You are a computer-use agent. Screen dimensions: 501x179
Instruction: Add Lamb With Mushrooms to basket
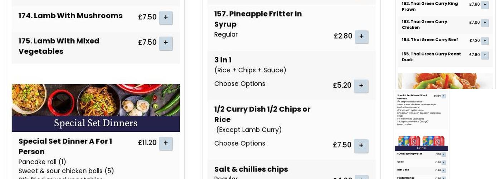166,18
